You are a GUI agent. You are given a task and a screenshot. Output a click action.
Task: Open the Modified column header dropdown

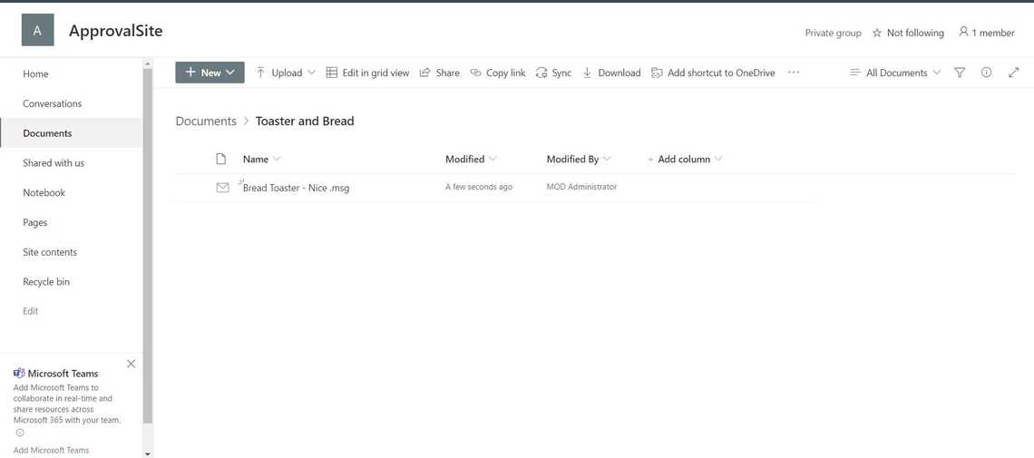pos(471,159)
